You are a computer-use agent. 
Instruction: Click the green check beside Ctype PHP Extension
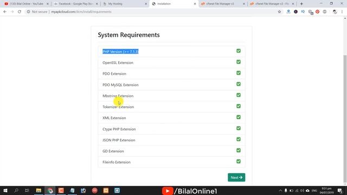point(239,128)
